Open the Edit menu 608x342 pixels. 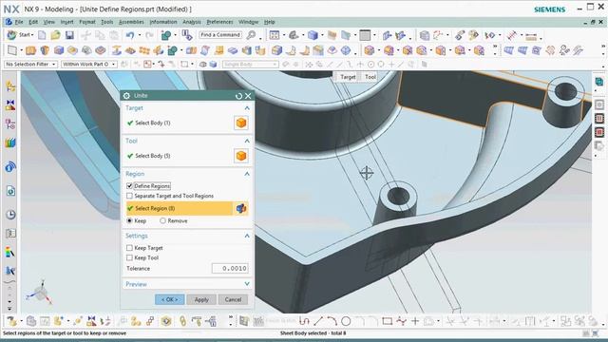[x=33, y=22]
